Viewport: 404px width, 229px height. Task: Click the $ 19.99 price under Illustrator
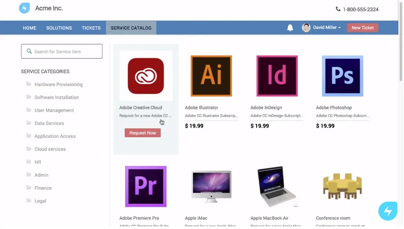coord(194,126)
